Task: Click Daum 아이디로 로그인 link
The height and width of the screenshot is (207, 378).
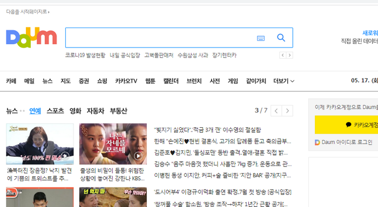Action: pos(347,142)
